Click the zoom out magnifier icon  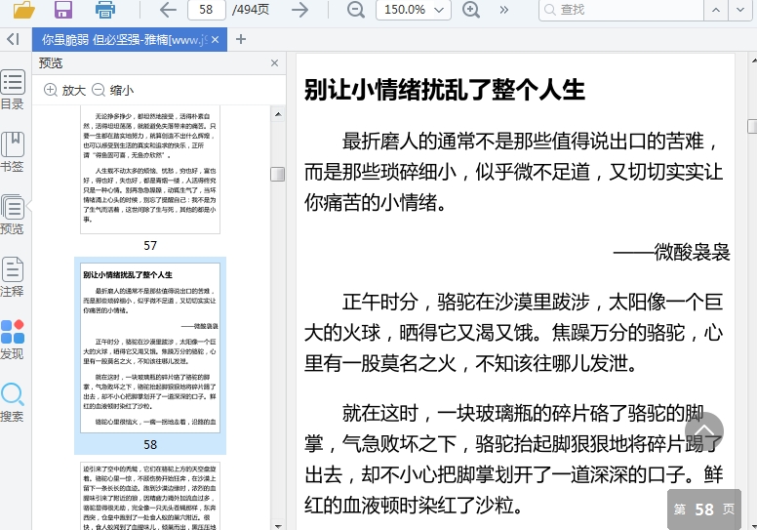click(356, 11)
